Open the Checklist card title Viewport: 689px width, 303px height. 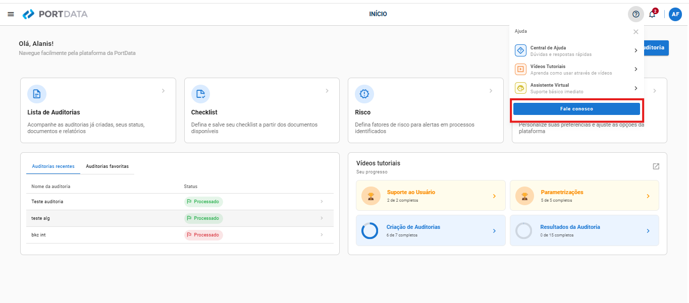[204, 112]
